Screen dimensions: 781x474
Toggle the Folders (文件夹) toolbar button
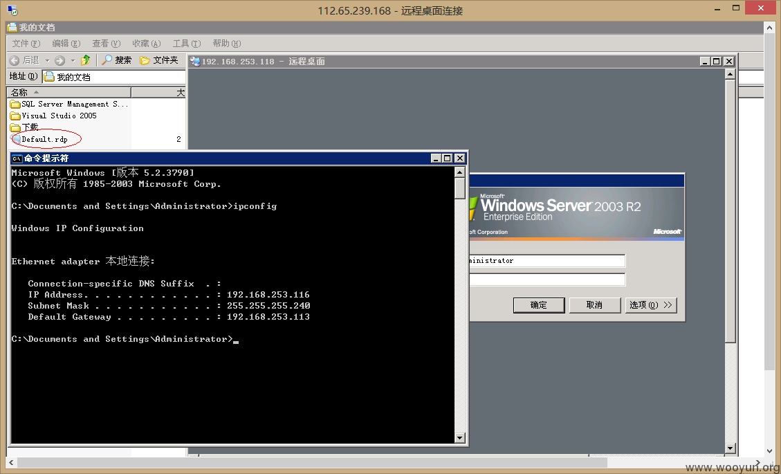(159, 60)
